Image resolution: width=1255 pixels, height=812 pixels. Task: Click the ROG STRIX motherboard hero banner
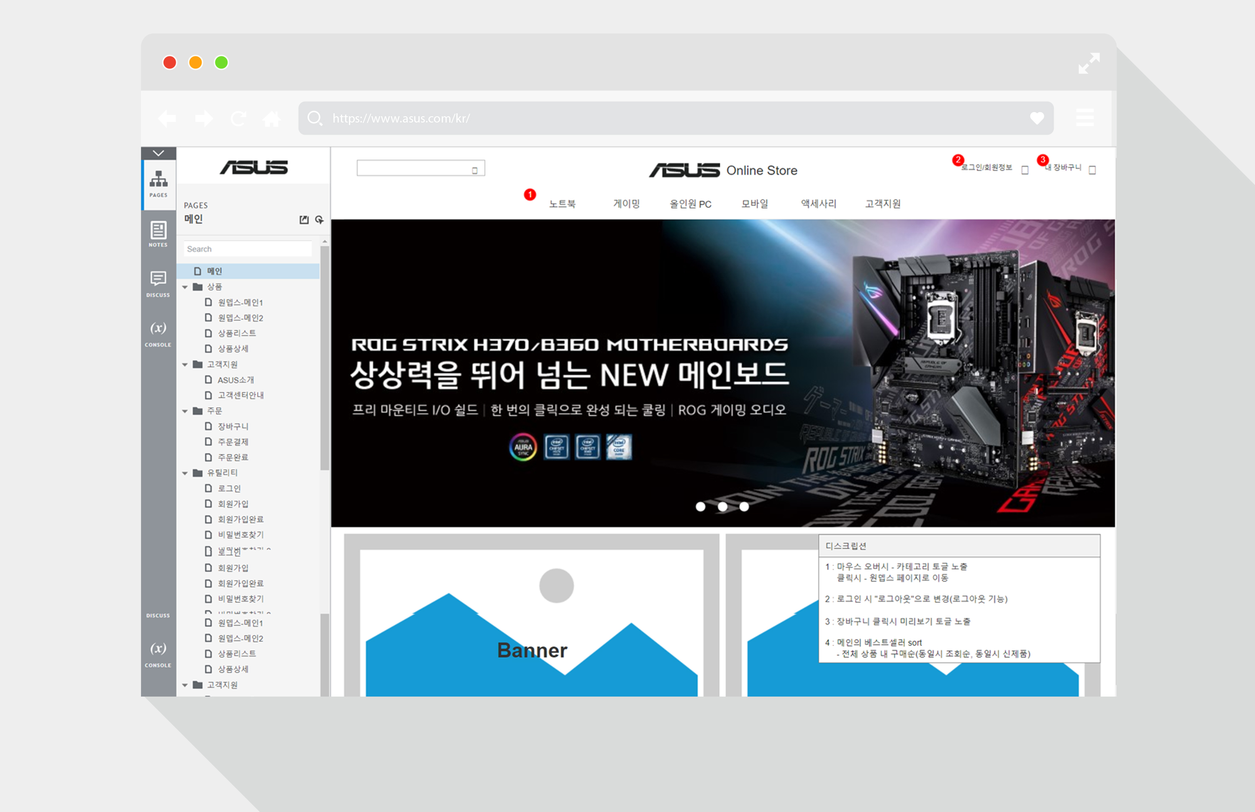click(x=723, y=373)
